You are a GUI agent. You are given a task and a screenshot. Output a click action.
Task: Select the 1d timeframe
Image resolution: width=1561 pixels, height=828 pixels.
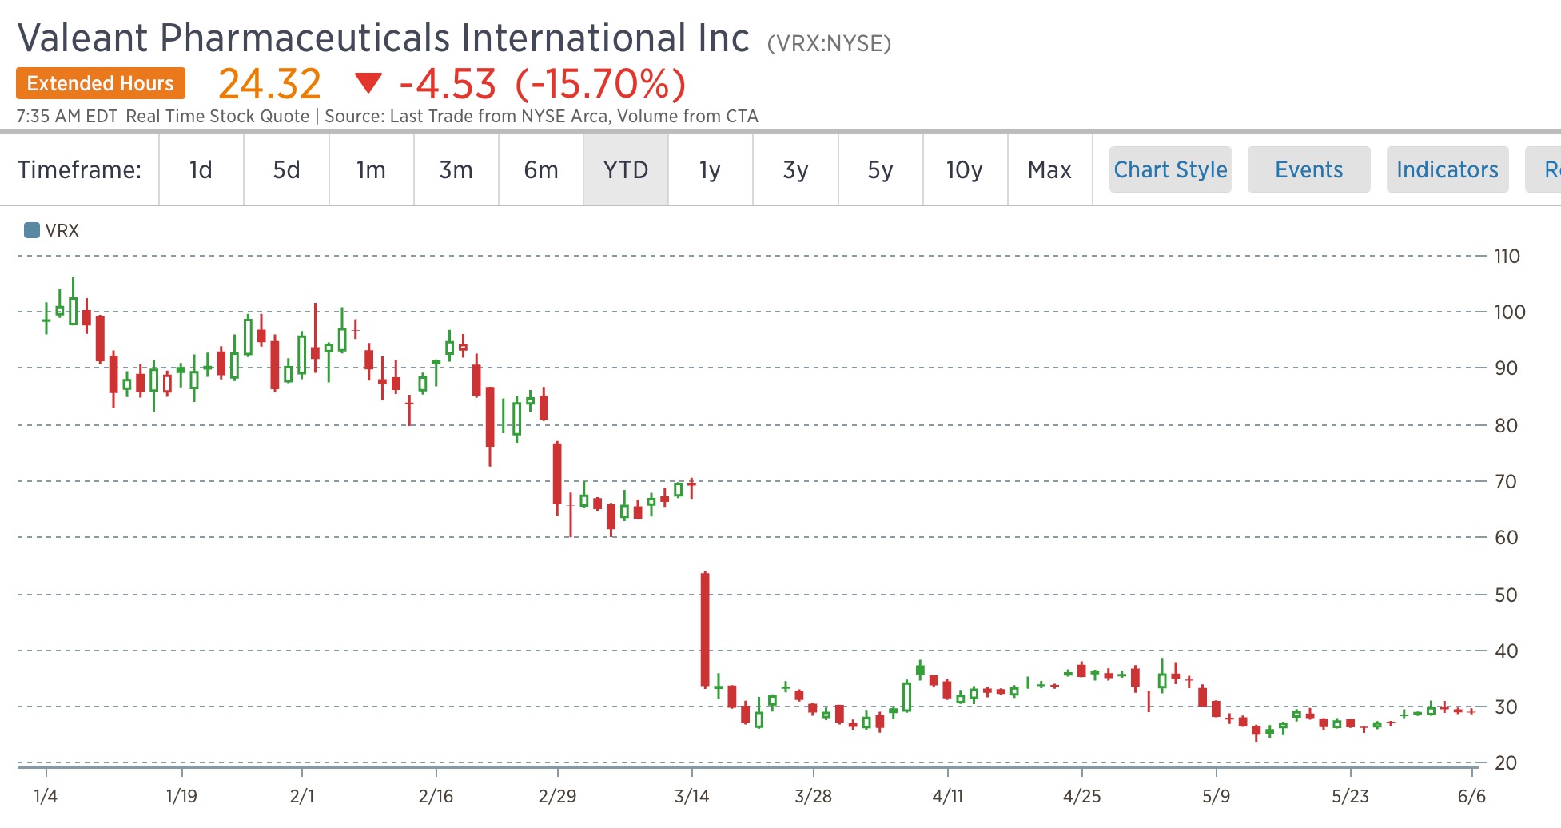201,169
